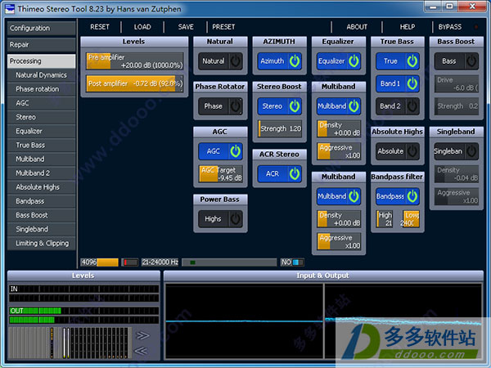This screenshot has height=368, width=491.
Task: Enable the Absolute Highs power button
Action: point(398,151)
